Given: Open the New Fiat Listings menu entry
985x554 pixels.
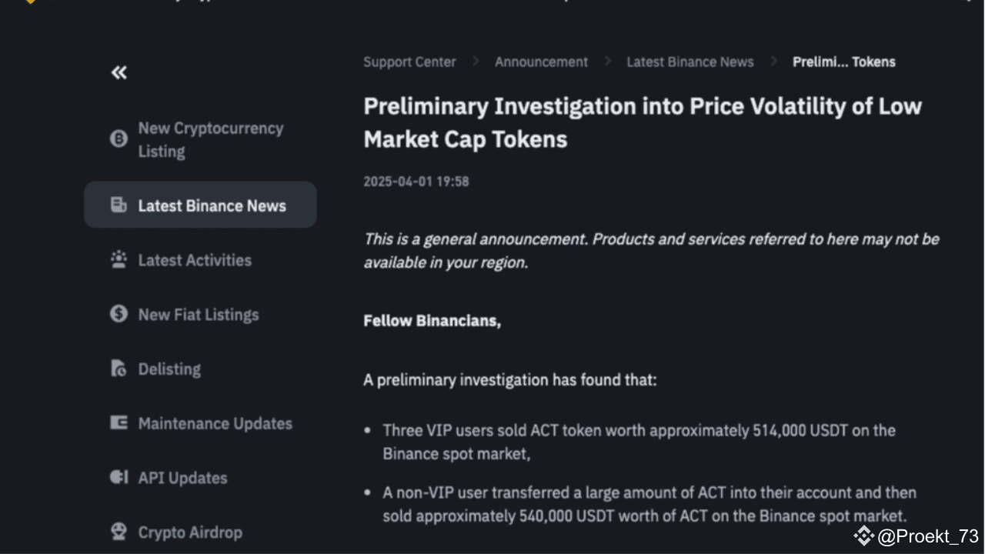Looking at the screenshot, I should coord(198,314).
